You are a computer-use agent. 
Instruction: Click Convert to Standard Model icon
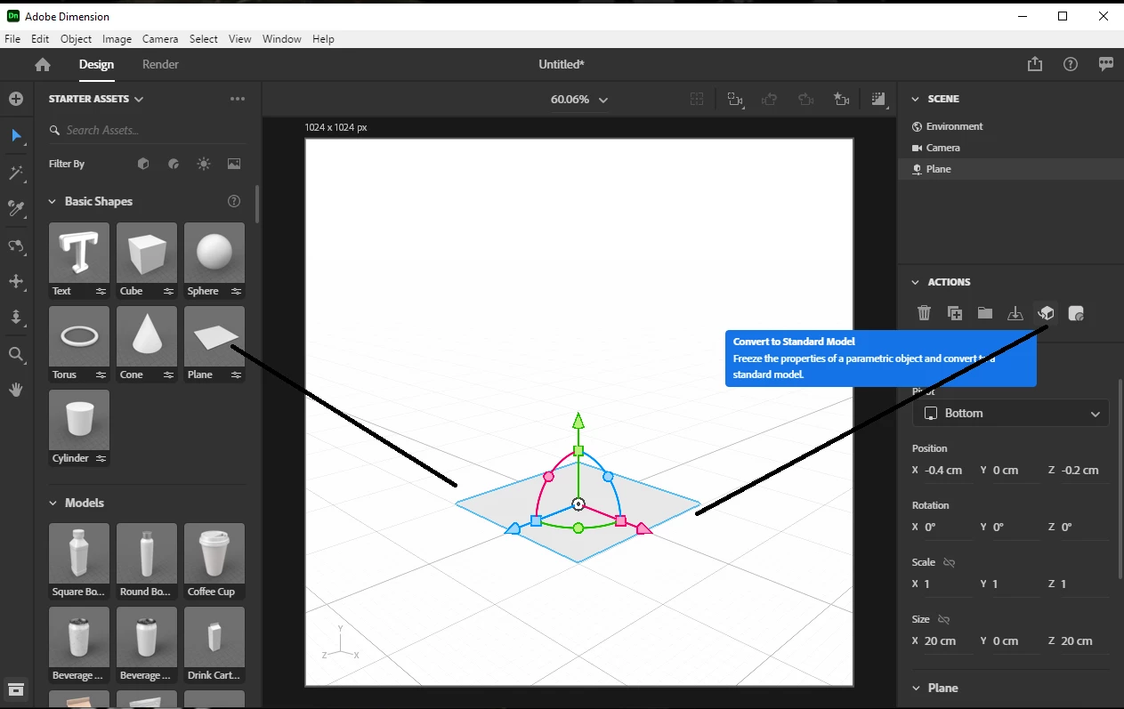(x=1047, y=313)
